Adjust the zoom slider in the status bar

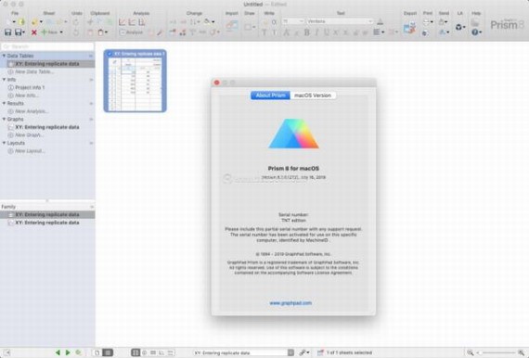click(x=496, y=352)
